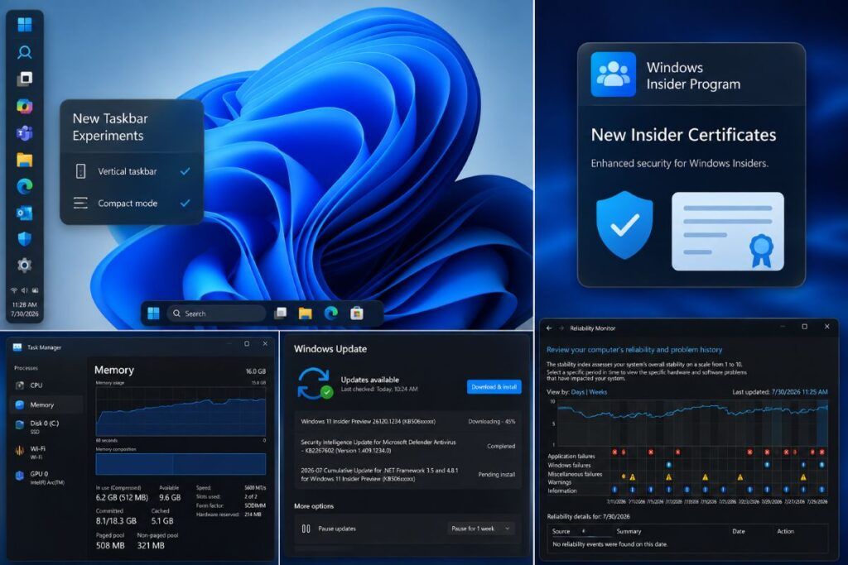Click the Date column header
The image size is (848, 565).
[738, 532]
